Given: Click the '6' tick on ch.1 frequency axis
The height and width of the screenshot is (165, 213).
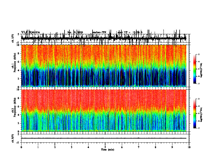Looking at the screenshot, I should tap(19, 62).
